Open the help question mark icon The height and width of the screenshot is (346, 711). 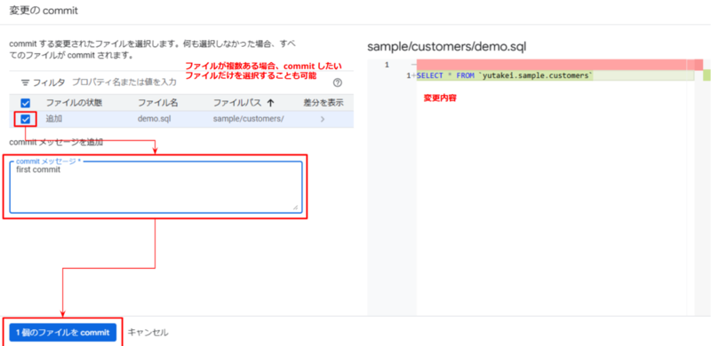pos(338,83)
